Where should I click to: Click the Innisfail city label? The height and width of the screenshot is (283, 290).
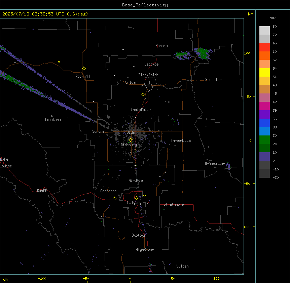pos(140,110)
